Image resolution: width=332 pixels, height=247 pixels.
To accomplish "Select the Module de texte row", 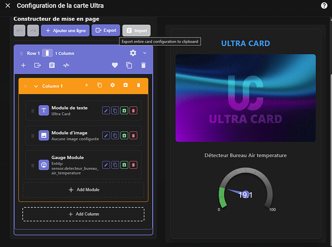I will pos(83,111).
